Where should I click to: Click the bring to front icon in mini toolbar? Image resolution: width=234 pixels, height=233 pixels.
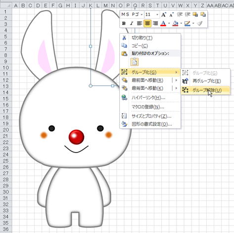point(195,15)
